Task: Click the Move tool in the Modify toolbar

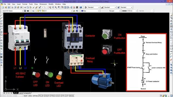Action: click(171, 29)
